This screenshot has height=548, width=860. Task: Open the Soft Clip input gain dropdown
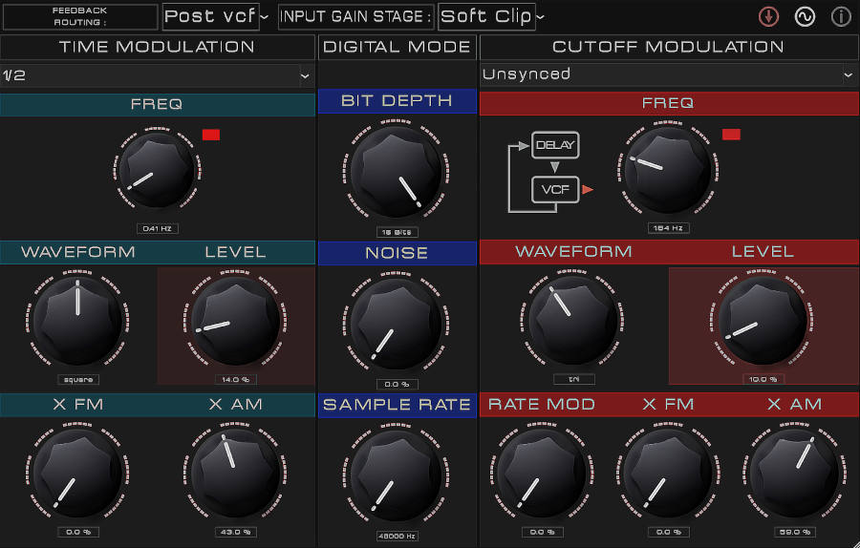pyautogui.click(x=493, y=16)
